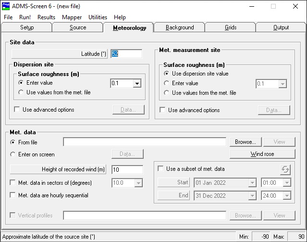
Task: Open the Start date dropdown
Action: pos(252,183)
